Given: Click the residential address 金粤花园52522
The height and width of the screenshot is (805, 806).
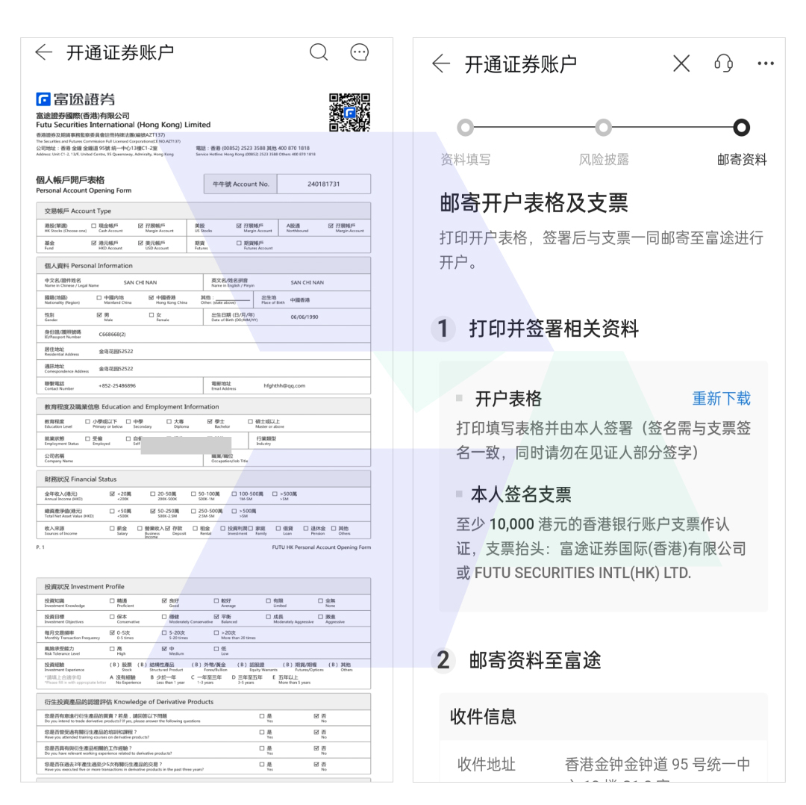Looking at the screenshot, I should click(116, 351).
